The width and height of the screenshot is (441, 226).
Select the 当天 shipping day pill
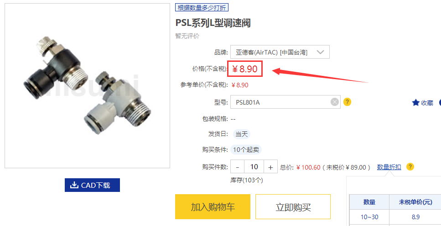(241, 134)
